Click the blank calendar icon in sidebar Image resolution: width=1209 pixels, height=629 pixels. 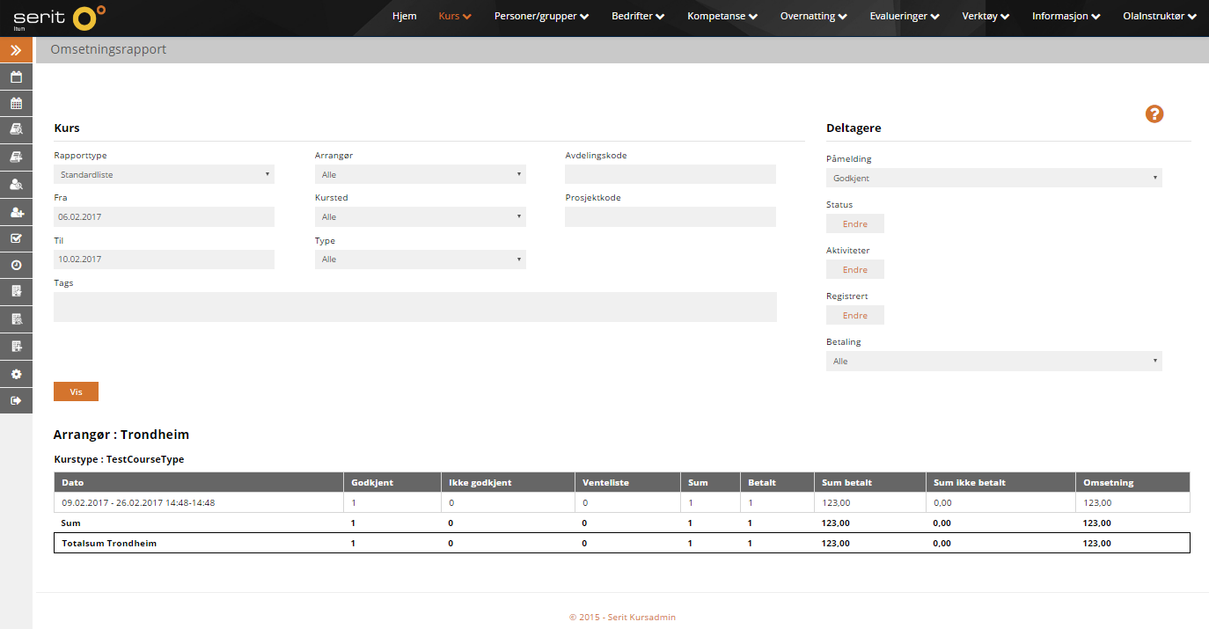tap(16, 77)
